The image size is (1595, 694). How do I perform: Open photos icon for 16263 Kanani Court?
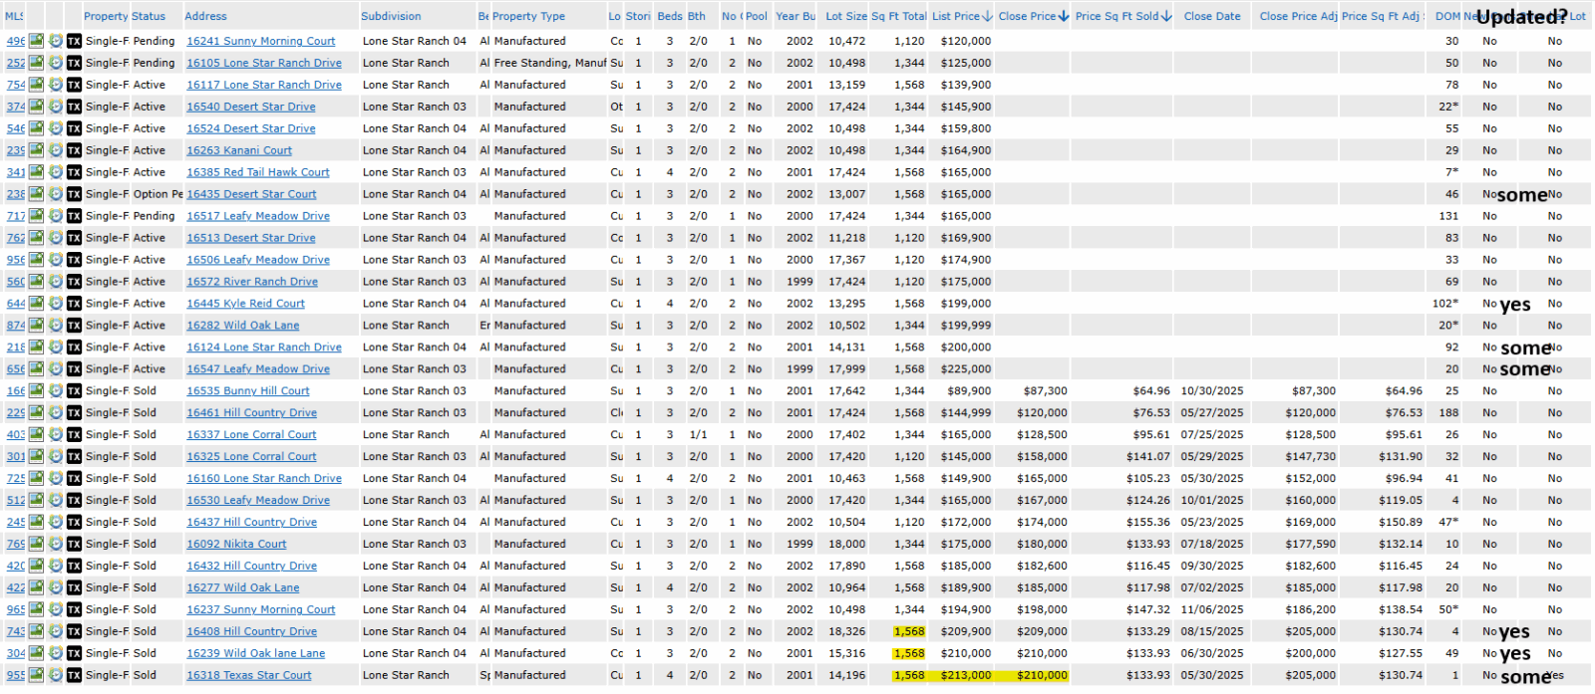point(36,150)
